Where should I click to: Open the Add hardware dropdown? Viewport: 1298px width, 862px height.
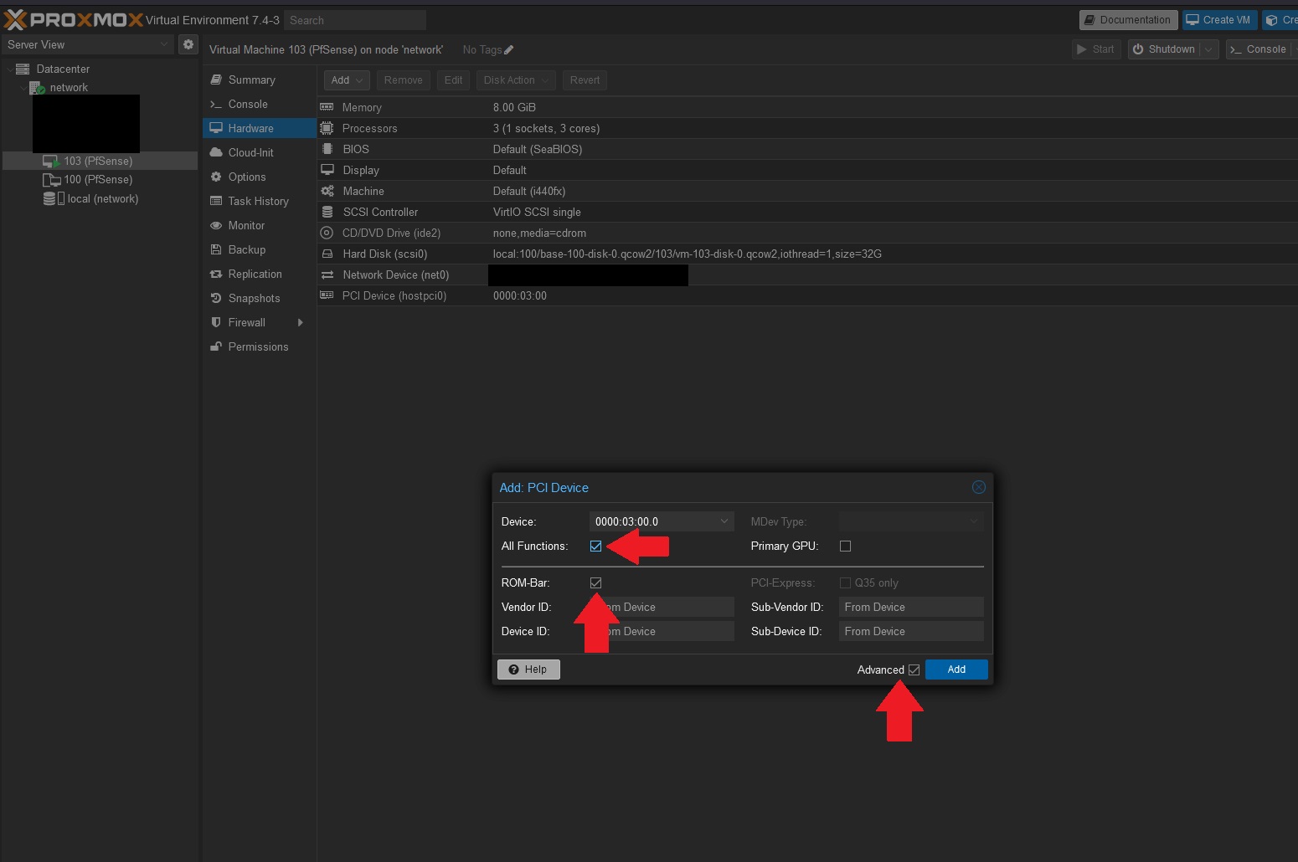click(347, 80)
